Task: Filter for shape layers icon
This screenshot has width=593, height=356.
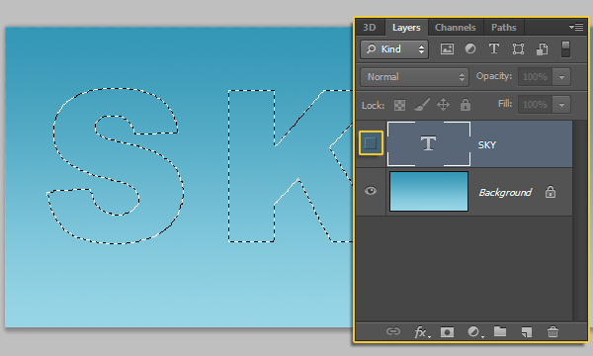Action: click(x=518, y=49)
